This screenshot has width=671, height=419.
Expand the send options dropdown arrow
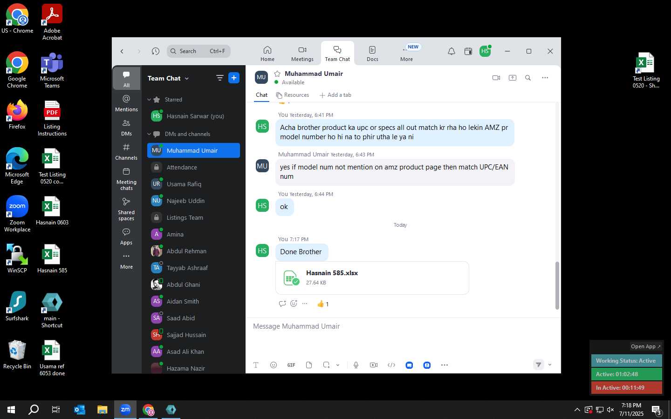click(550, 365)
